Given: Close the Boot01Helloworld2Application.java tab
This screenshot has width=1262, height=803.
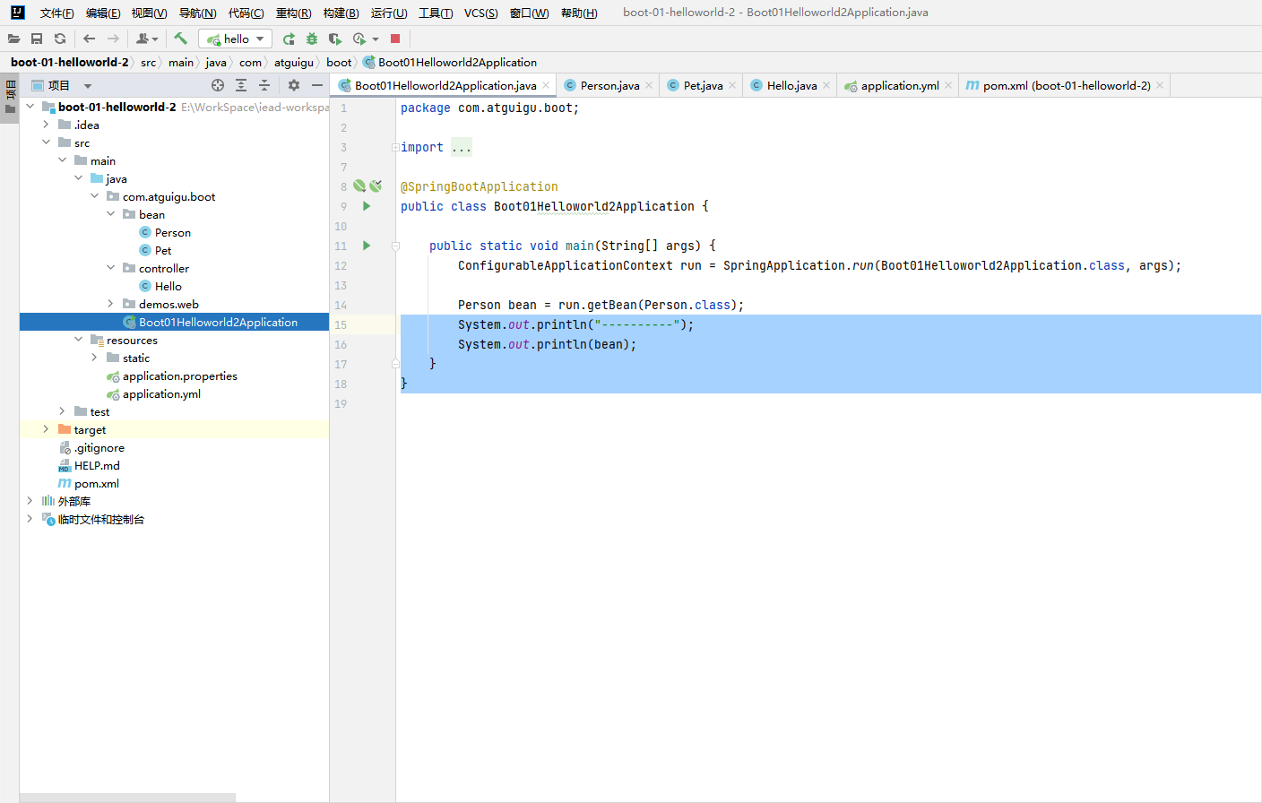Looking at the screenshot, I should 546,86.
